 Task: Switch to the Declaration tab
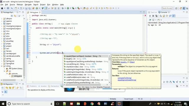[54, 86]
